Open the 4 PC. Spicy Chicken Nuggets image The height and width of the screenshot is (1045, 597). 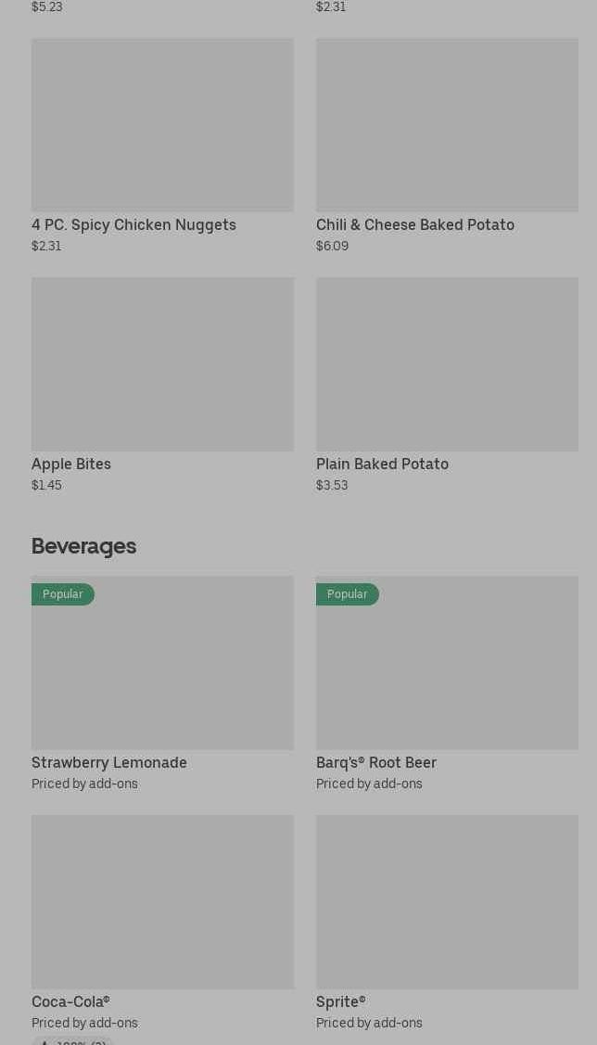coord(162,124)
